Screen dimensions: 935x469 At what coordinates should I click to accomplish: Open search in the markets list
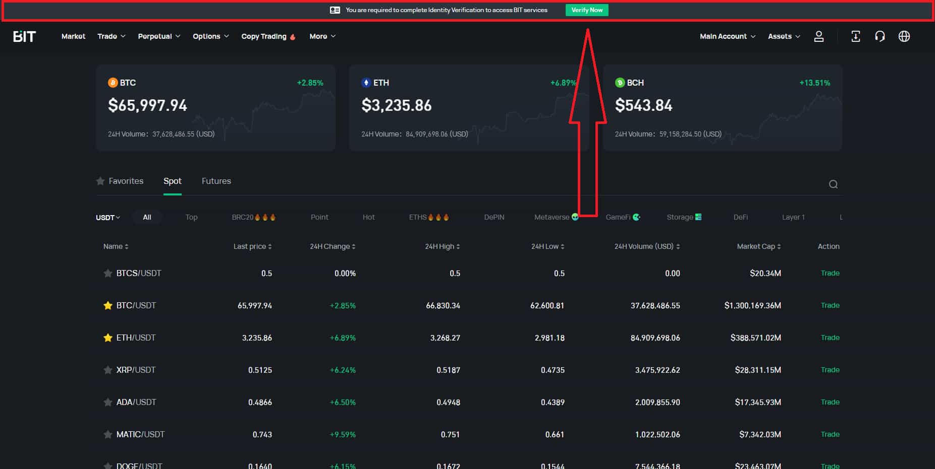833,184
